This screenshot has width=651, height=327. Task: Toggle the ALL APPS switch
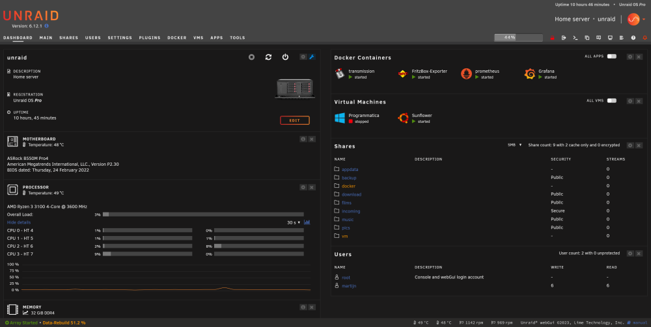(611, 57)
